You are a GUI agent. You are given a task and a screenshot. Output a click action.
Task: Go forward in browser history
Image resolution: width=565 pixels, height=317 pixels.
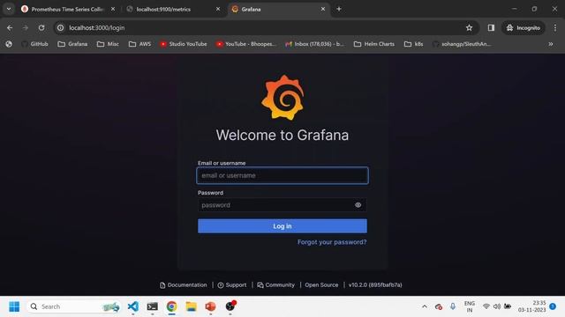click(x=26, y=27)
